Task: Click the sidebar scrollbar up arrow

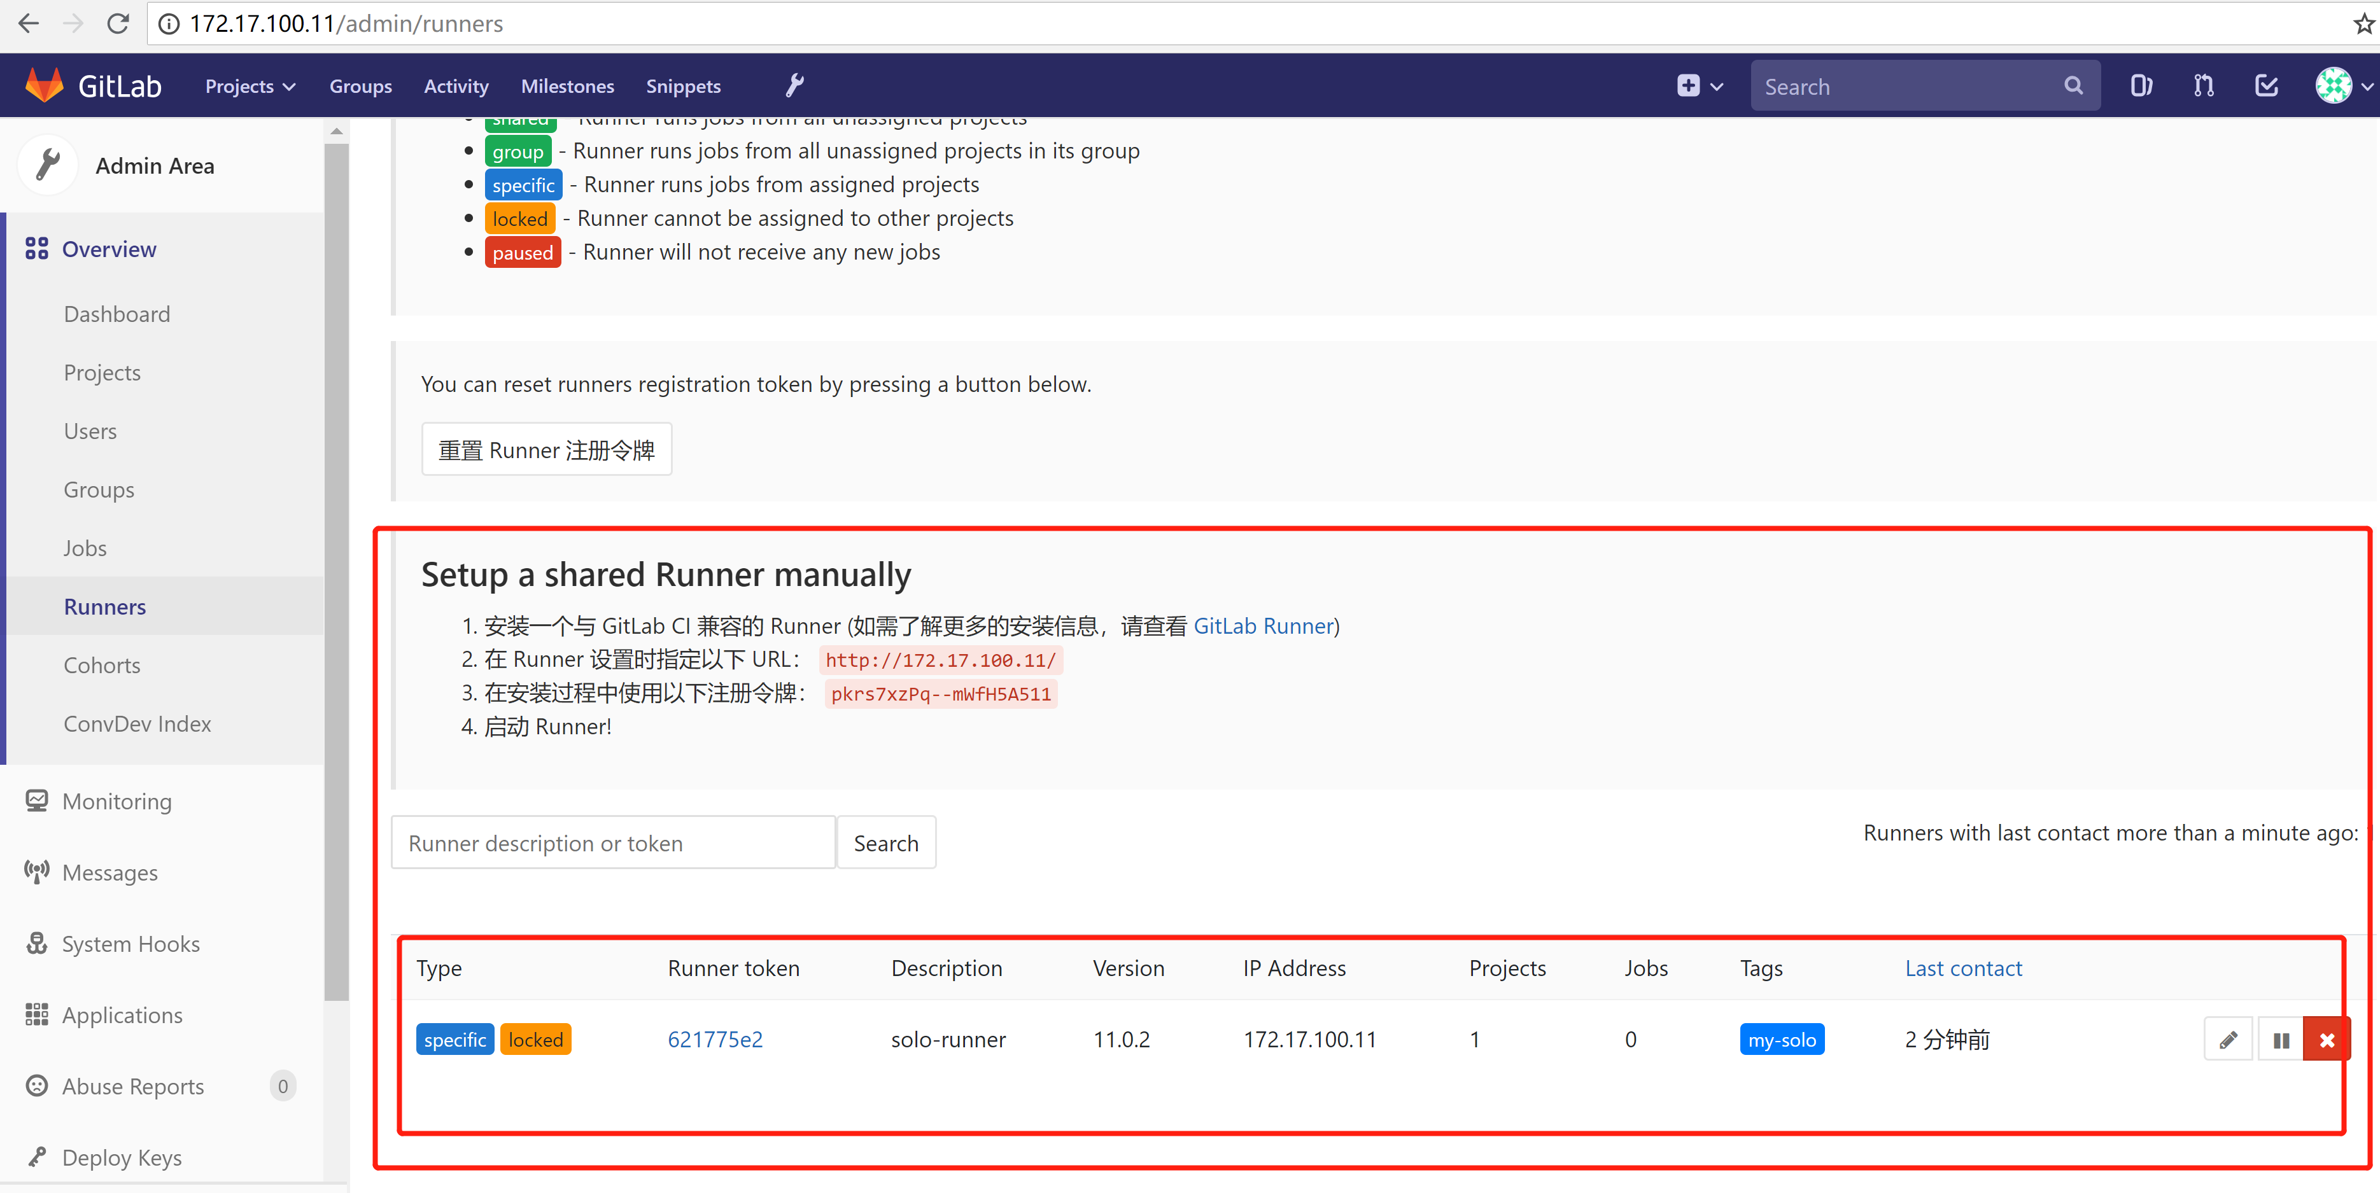Action: click(x=336, y=131)
